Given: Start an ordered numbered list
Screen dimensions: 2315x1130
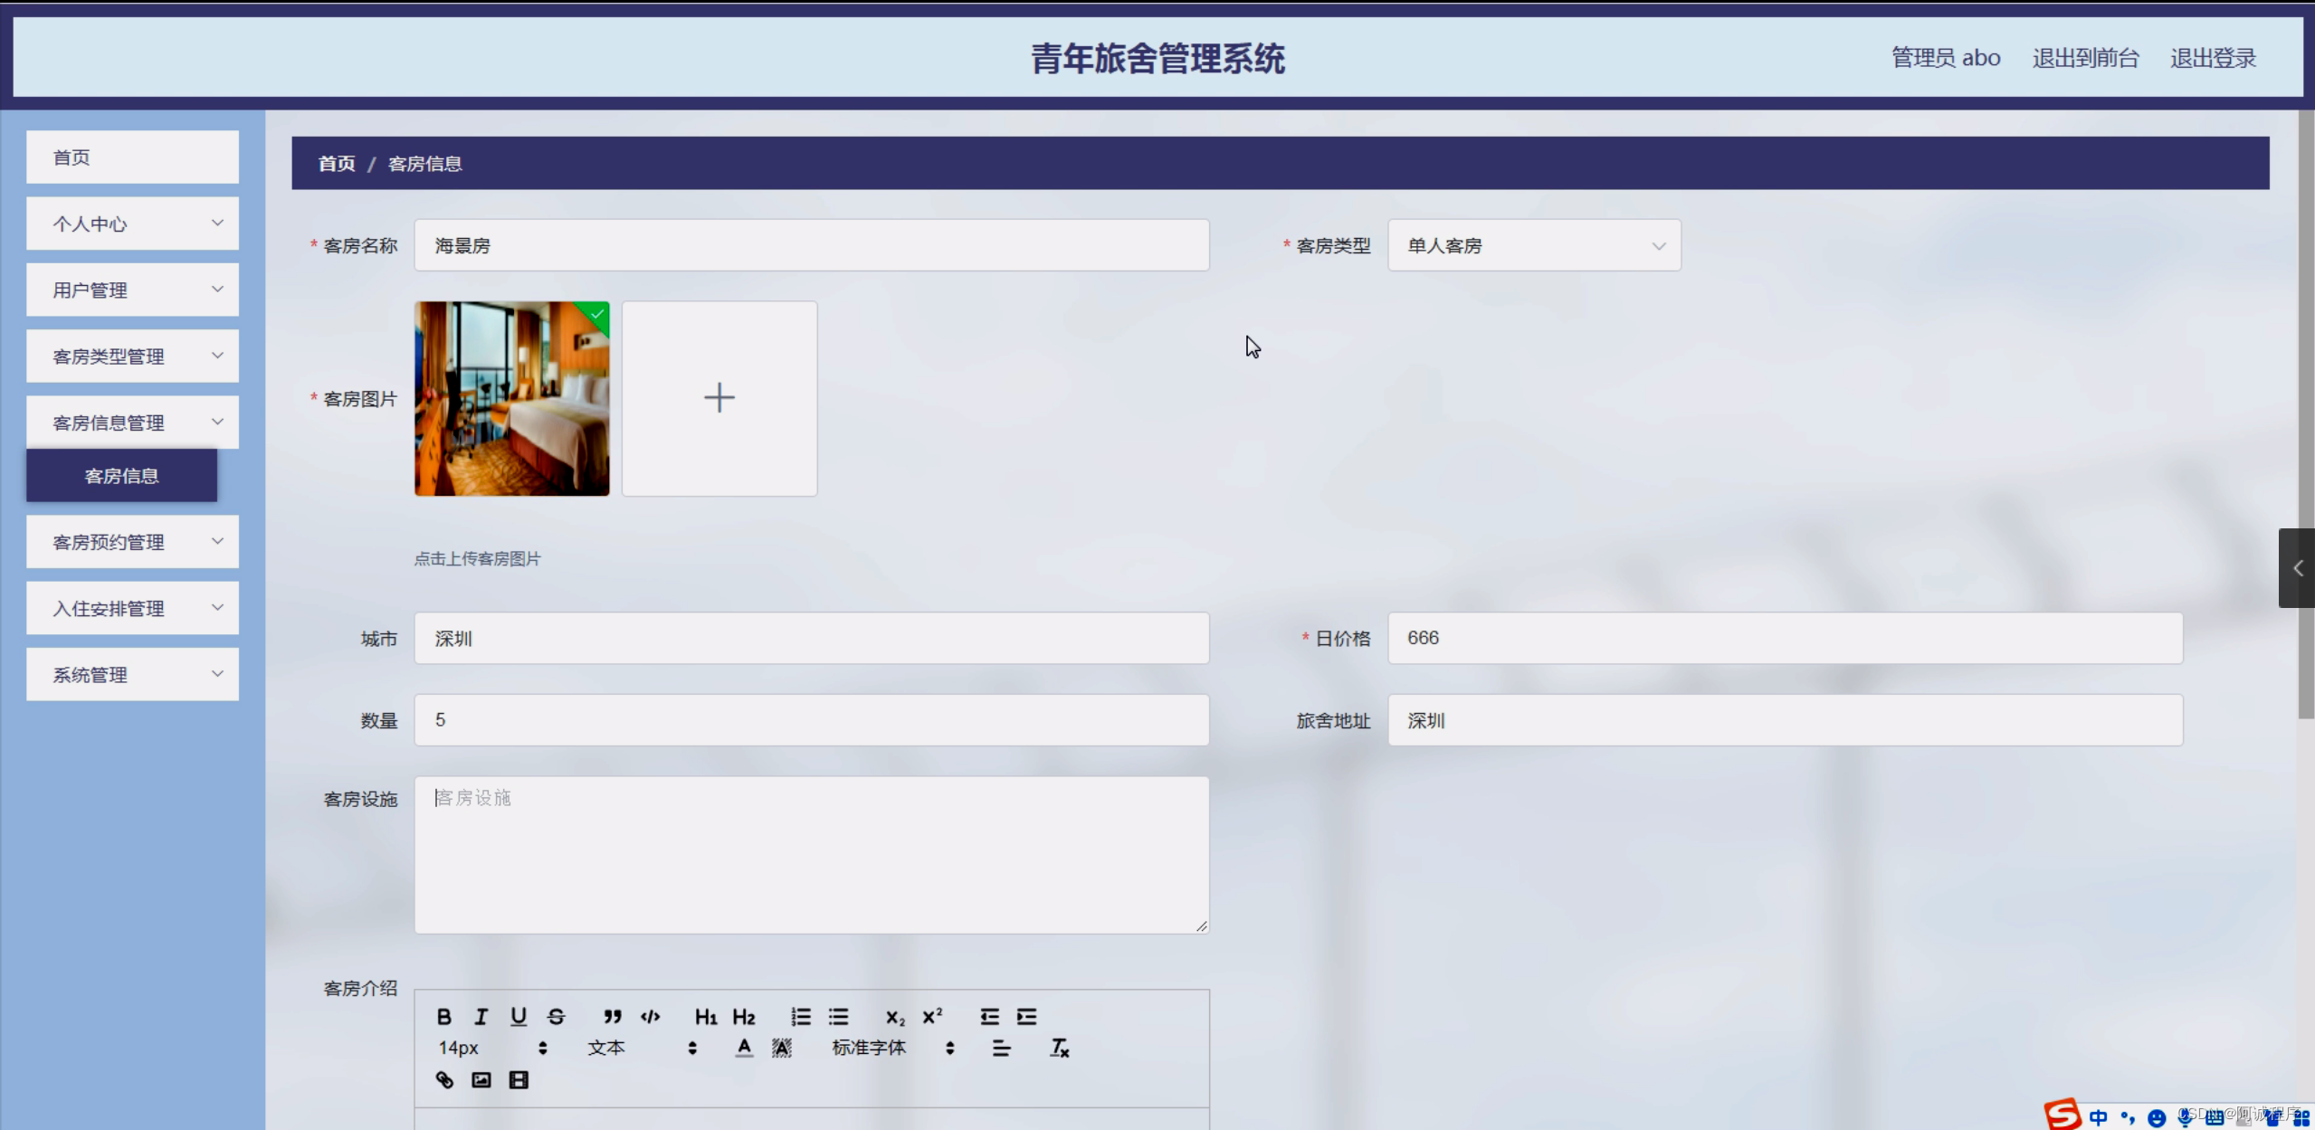Looking at the screenshot, I should (x=801, y=1016).
